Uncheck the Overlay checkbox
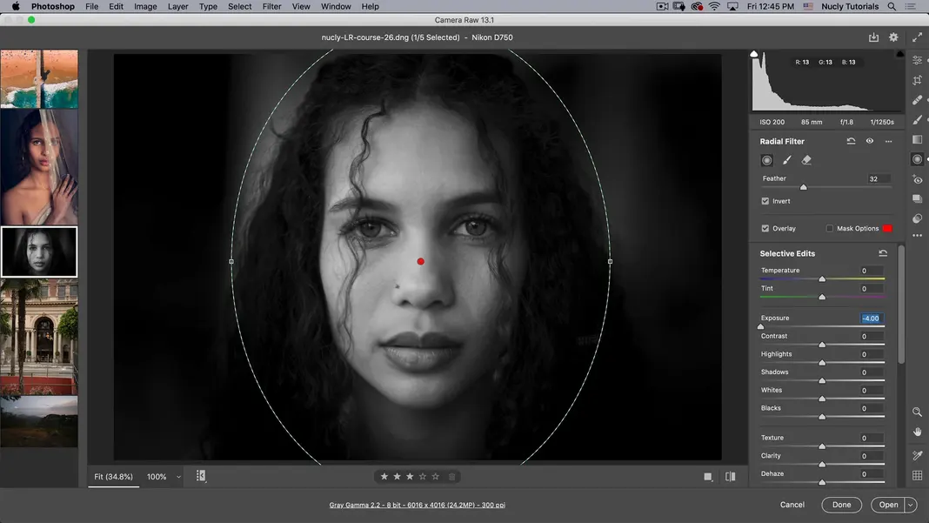929x523 pixels. [x=765, y=228]
